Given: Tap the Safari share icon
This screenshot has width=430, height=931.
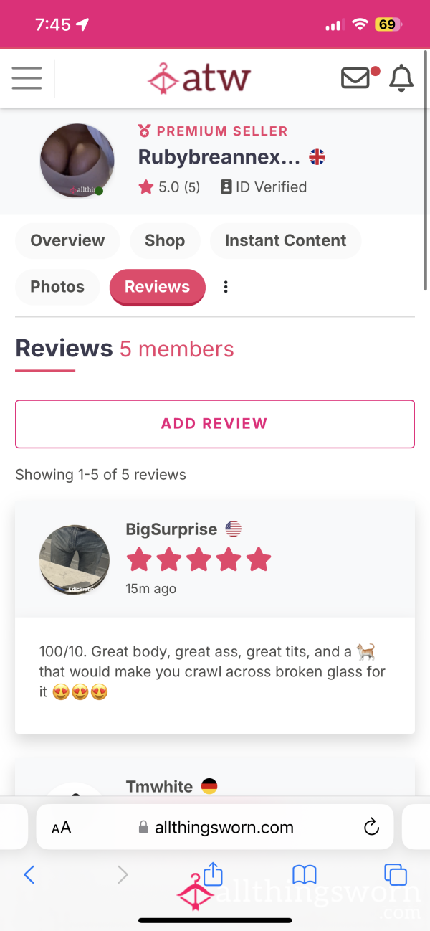Looking at the screenshot, I should (214, 873).
